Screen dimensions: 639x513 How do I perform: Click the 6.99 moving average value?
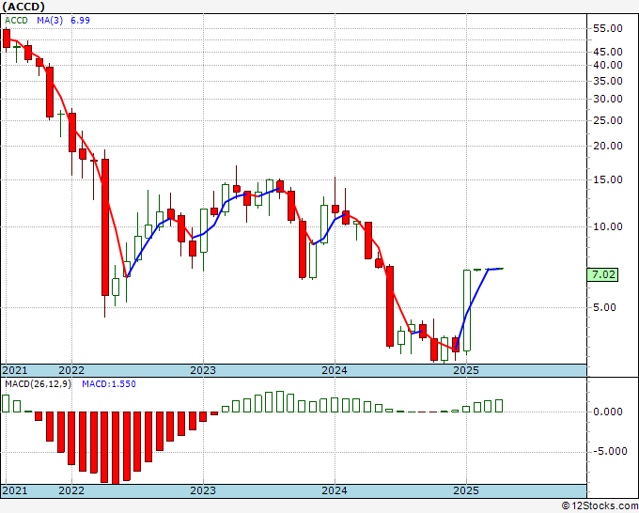click(80, 21)
